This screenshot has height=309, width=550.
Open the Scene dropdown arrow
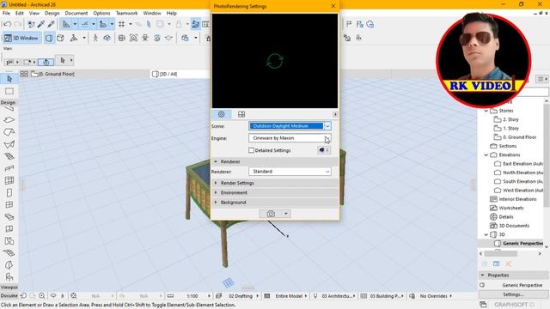point(327,126)
